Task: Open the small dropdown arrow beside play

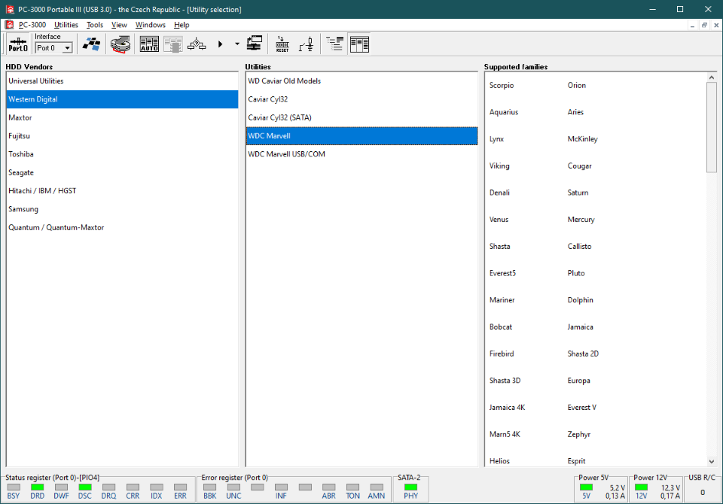Action: click(237, 44)
